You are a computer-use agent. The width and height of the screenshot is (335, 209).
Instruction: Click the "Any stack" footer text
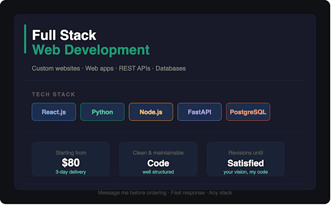(x=220, y=193)
